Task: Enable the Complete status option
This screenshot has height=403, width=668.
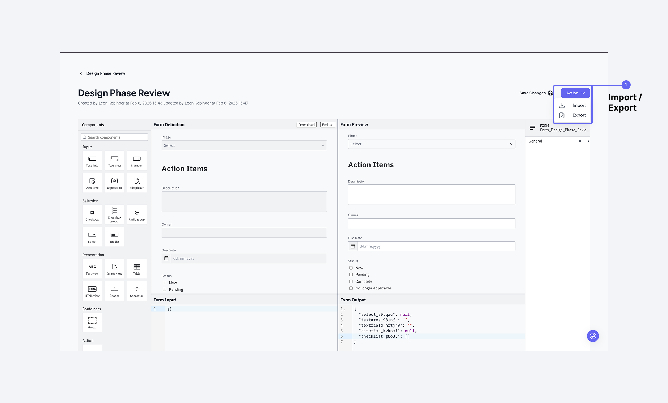Action: tap(351, 281)
